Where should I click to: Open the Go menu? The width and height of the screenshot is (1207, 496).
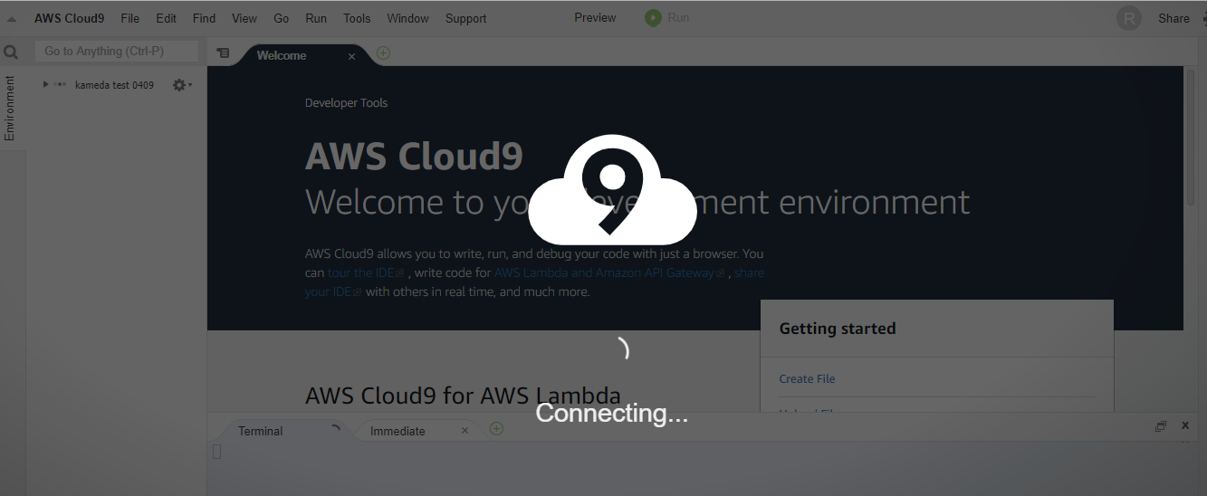282,18
